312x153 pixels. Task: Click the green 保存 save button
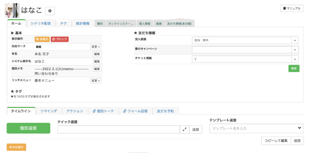[x=294, y=69]
